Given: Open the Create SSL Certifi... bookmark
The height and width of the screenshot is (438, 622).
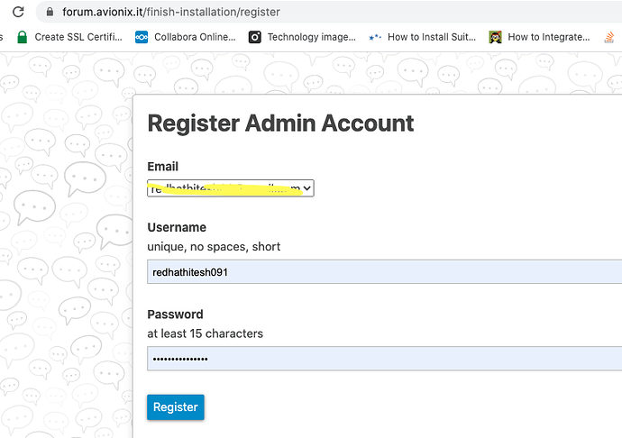Looking at the screenshot, I should point(69,37).
